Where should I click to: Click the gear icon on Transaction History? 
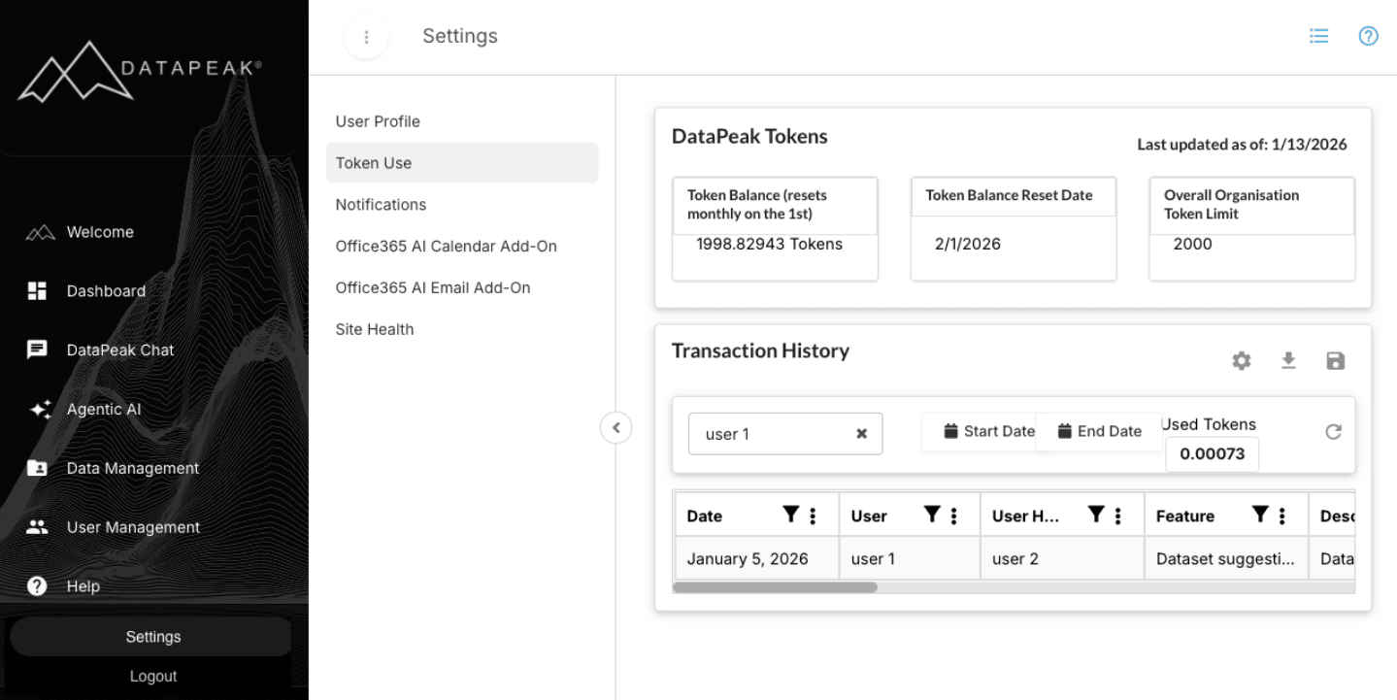pos(1241,360)
